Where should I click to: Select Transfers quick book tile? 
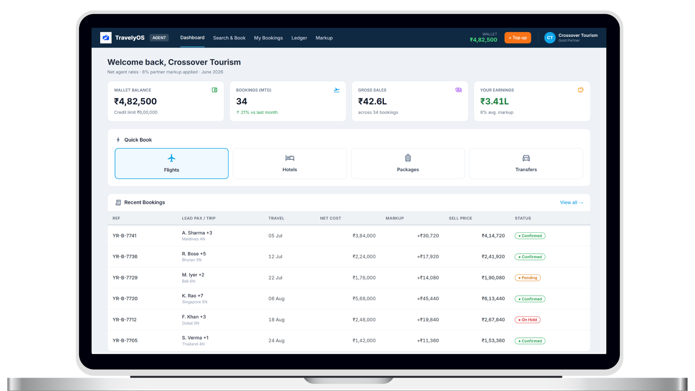tap(526, 163)
